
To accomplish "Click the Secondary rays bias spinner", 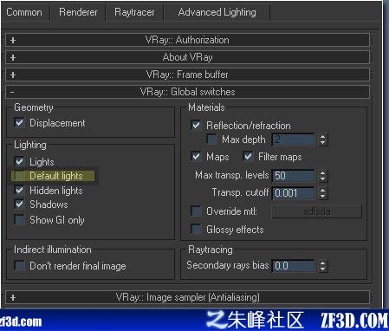I will click(323, 266).
